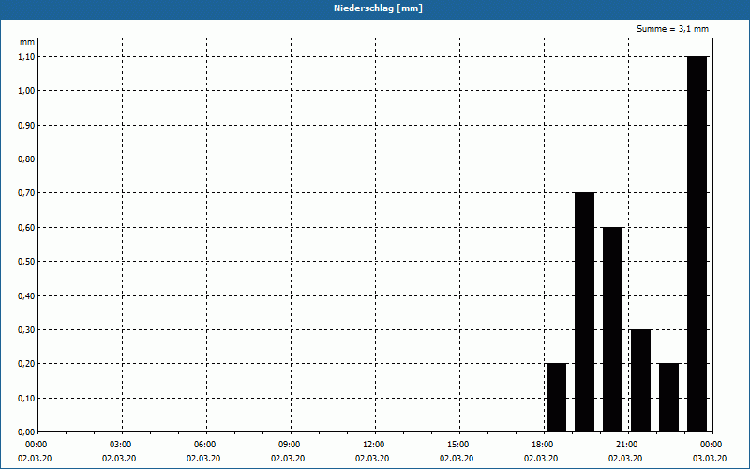Screen dimensions: 750x469
Task: Click the 03:00 time axis label
Action: [123, 445]
